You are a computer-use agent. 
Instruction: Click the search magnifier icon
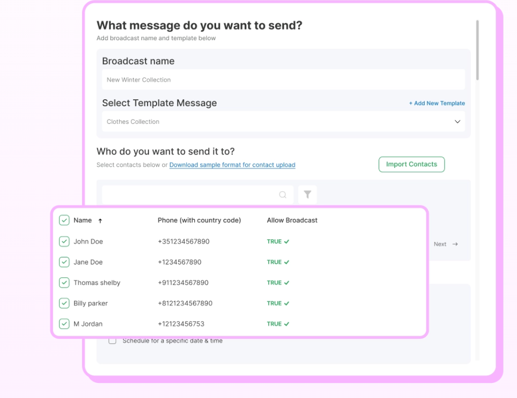283,195
